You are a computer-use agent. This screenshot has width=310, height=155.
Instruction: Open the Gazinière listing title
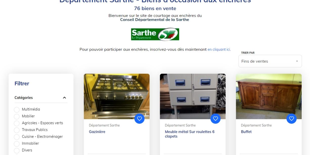tap(97, 132)
